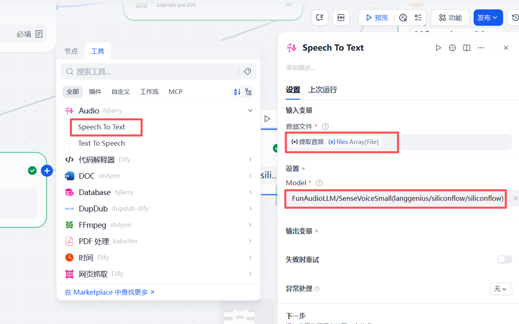This screenshot has height=324, width=519.
Task: Click the tag filter icon in search
Action: tap(247, 71)
